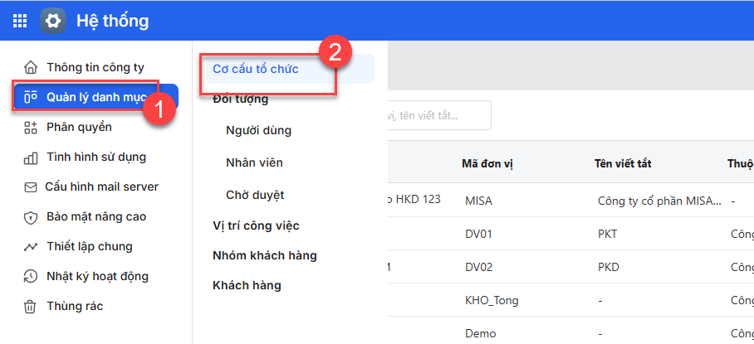The image size is (754, 344).
Task: Collapse the Đối tượng group
Action: click(x=241, y=99)
